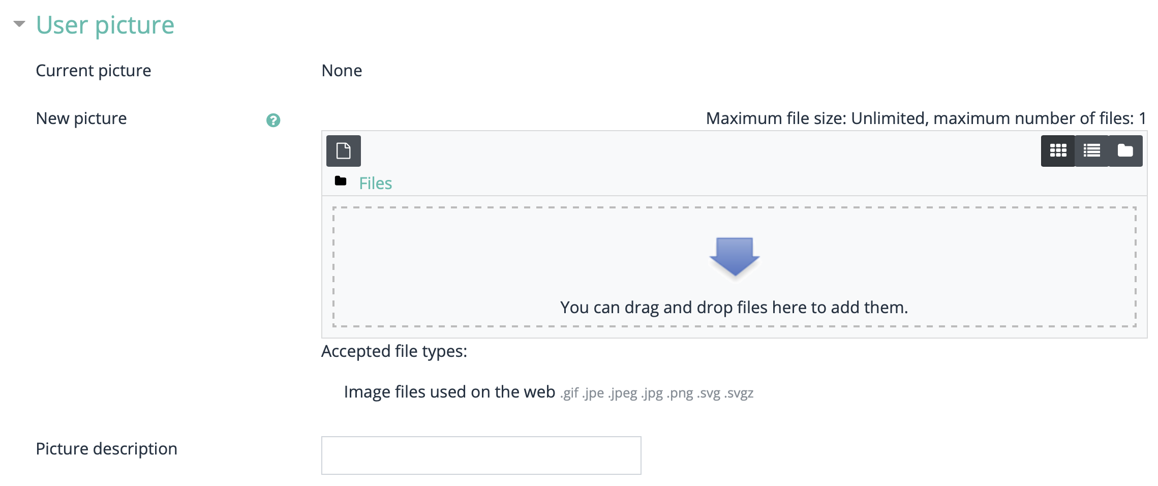This screenshot has height=486, width=1158.
Task: Click the Image files used on the web text
Action: point(449,392)
